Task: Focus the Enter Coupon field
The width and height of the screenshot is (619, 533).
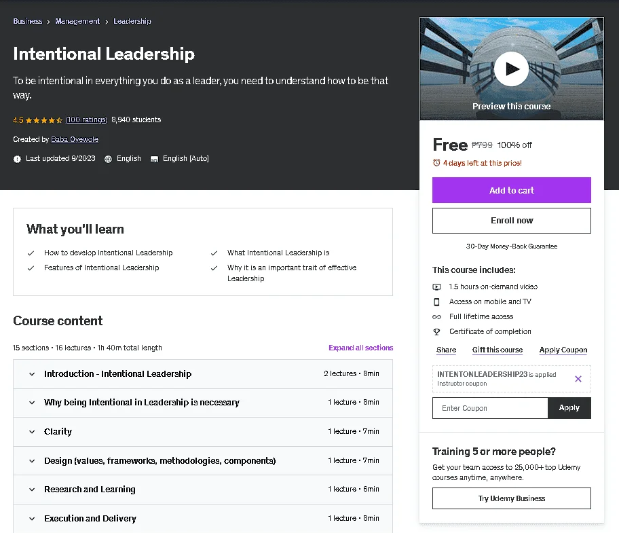Action: pos(490,408)
